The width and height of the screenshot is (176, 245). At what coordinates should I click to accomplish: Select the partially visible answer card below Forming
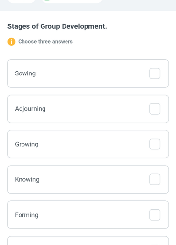(88, 241)
